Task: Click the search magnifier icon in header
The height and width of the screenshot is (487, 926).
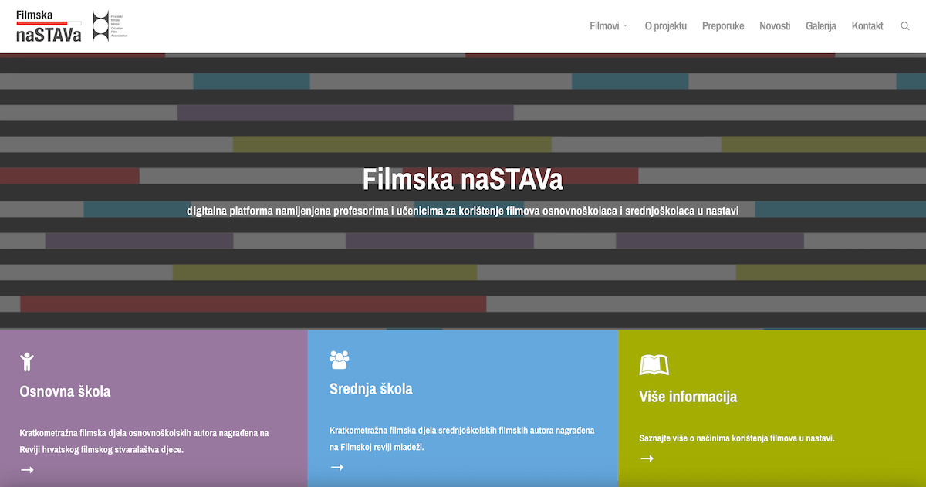Action: [x=905, y=26]
